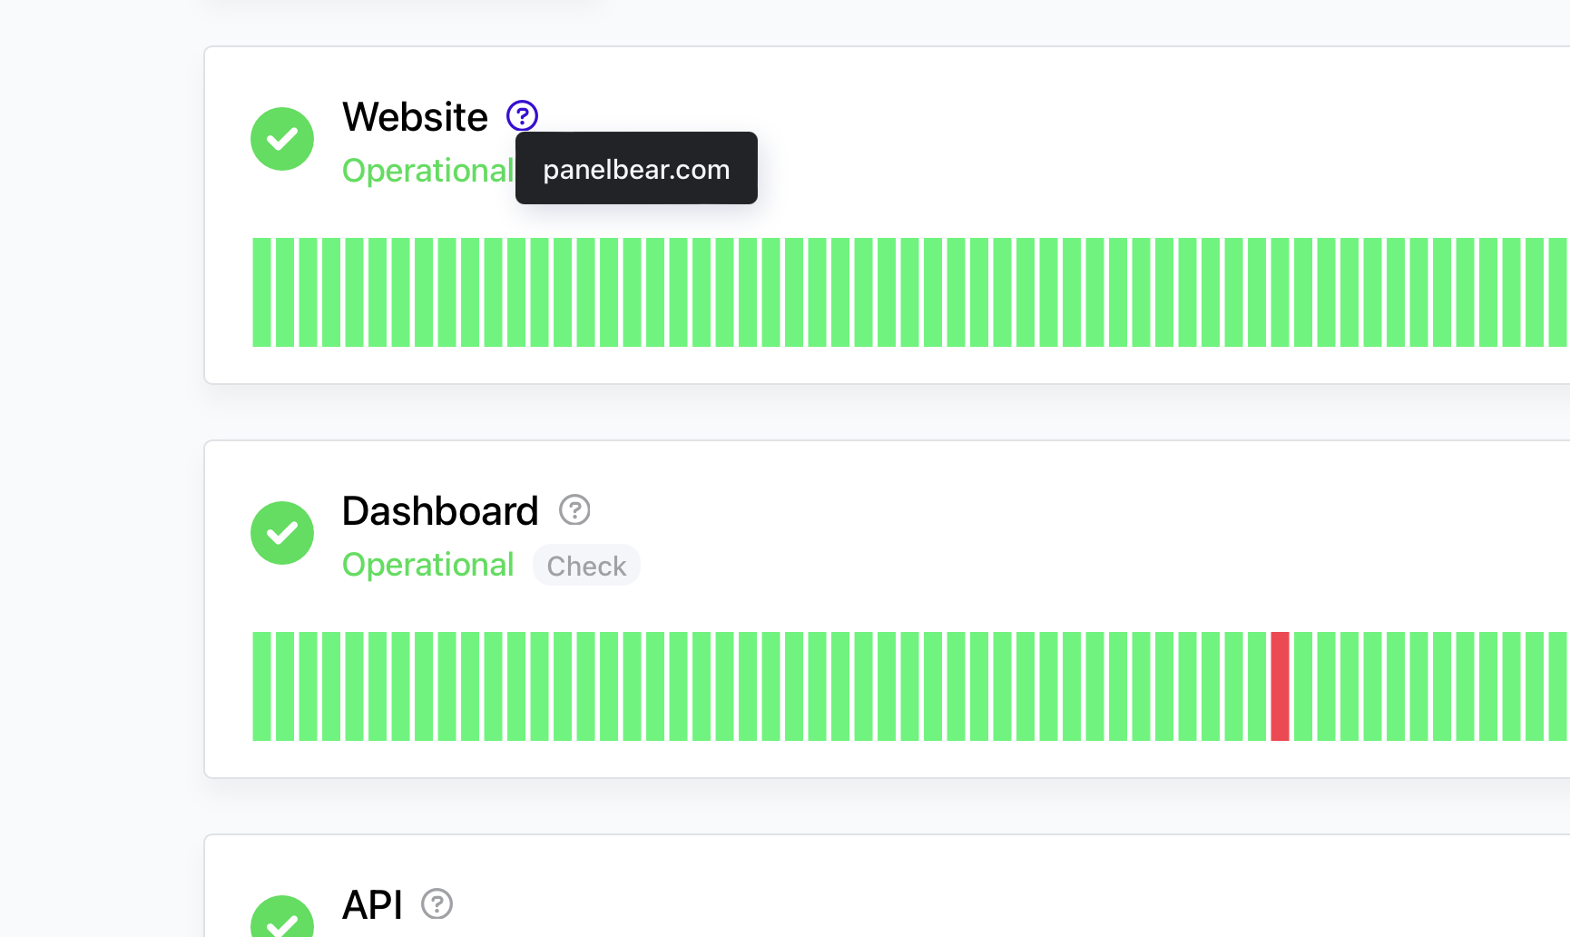Click the Operational status under Dashboard
Screen dimensions: 1570x937
tap(428, 565)
